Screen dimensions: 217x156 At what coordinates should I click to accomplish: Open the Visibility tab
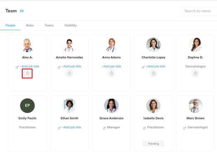70,25
